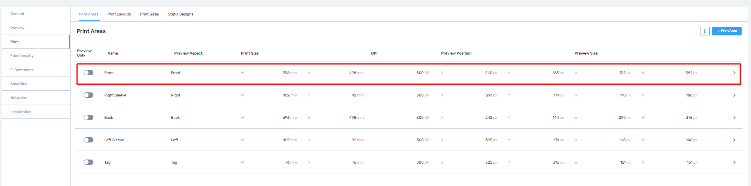This screenshot has height=186, width=751.
Task: Open Smartlink settings in sidebar
Action: 19,84
